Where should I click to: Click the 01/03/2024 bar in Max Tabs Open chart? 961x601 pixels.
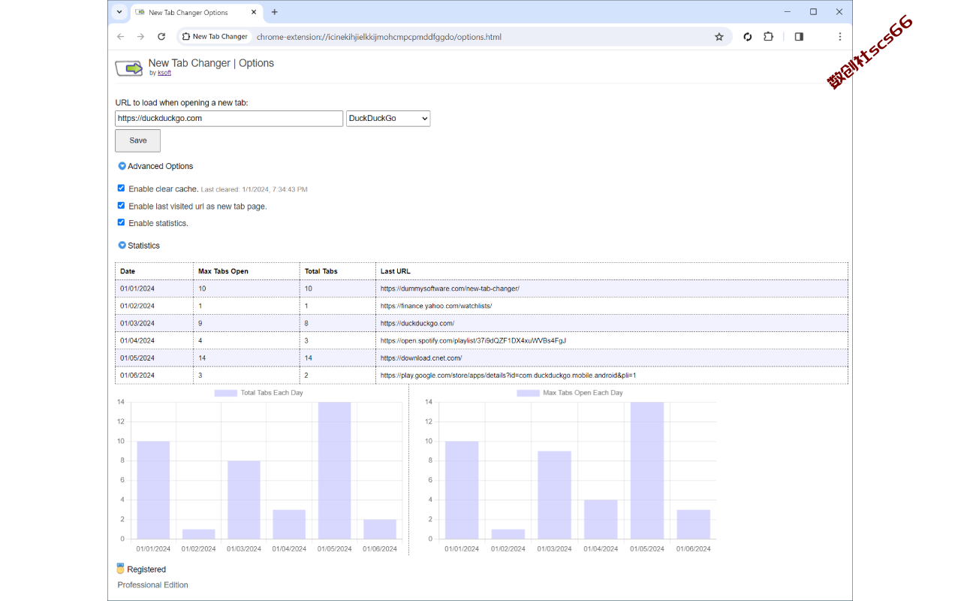click(x=554, y=495)
